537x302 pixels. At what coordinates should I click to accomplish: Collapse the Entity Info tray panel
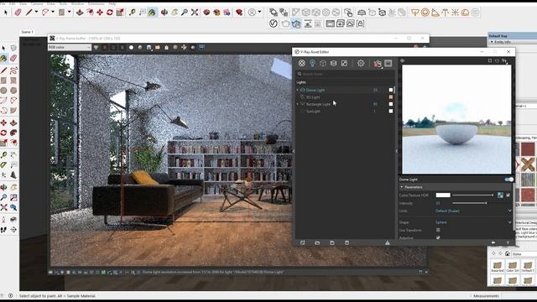tap(493, 42)
